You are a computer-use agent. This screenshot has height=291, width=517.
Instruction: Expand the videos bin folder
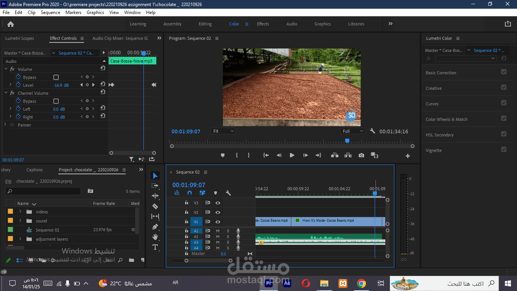tap(20, 212)
